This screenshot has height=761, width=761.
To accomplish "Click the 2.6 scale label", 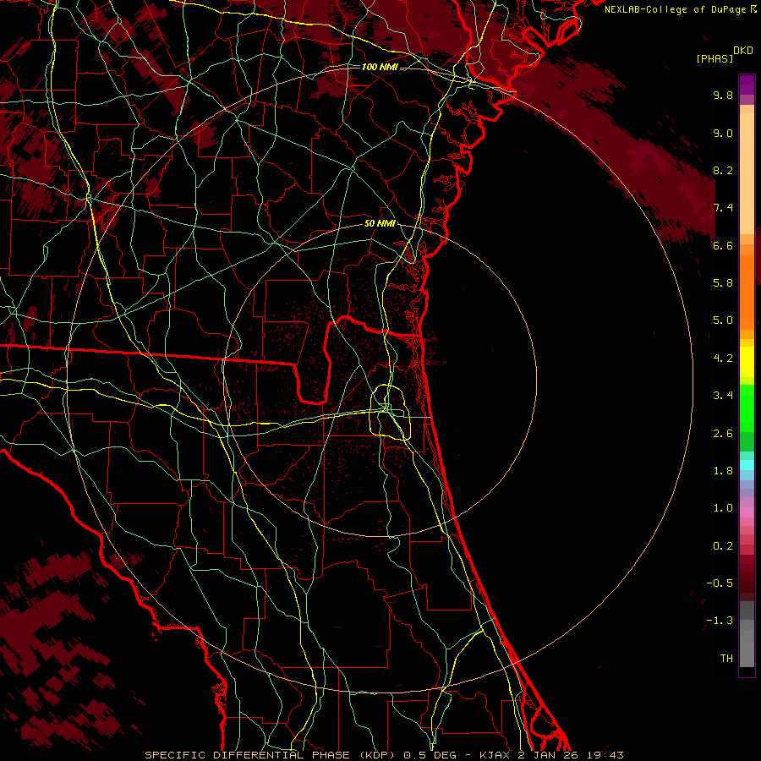I will tap(723, 434).
